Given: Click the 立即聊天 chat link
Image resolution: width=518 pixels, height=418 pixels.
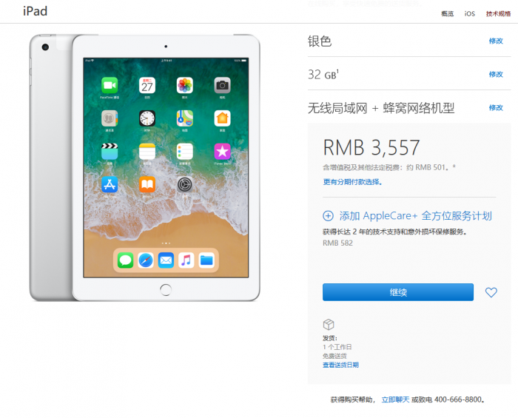Looking at the screenshot, I should (x=395, y=400).
